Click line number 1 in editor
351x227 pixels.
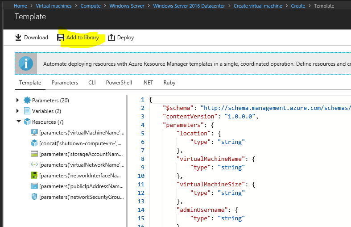[143, 99]
